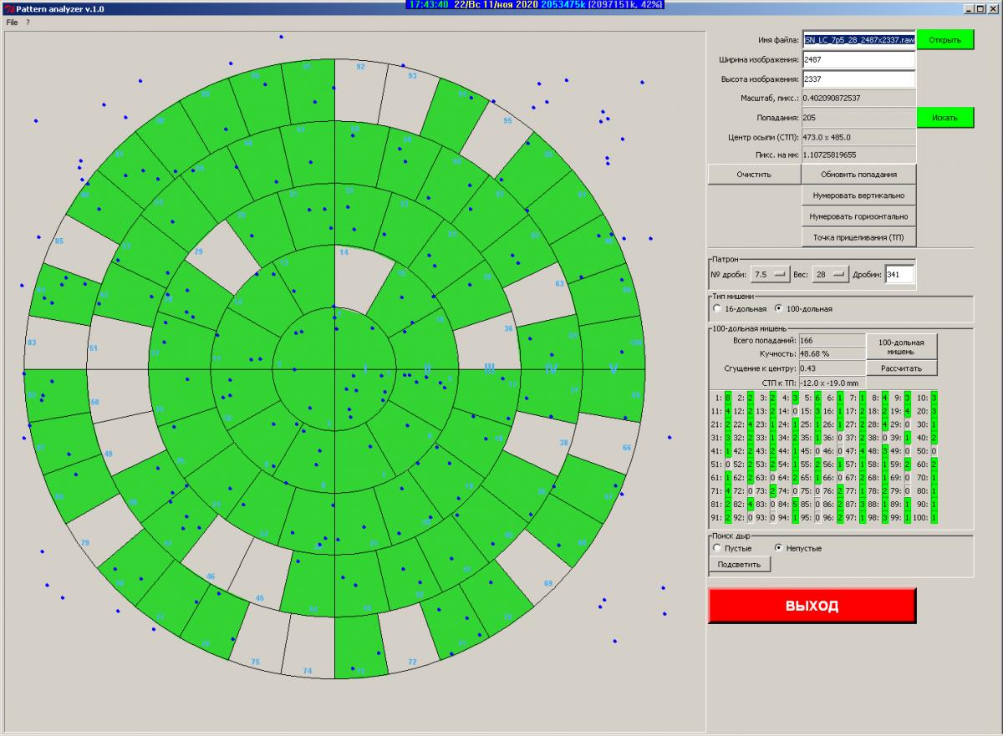Image resolution: width=1003 pixels, height=736 pixels.
Task: Expand the № дроби dropdown
Action: 771,274
